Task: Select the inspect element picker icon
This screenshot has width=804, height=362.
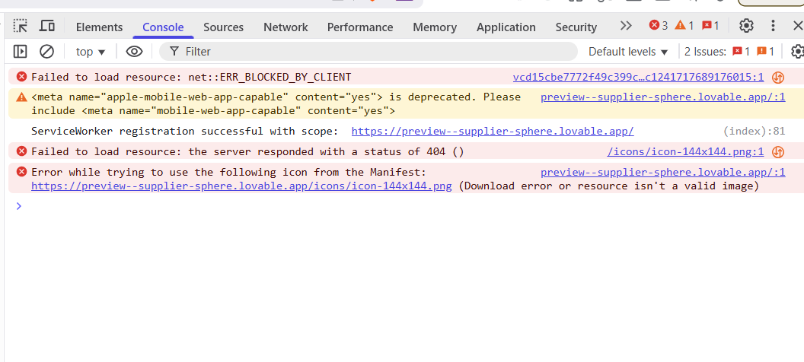Action: click(x=21, y=26)
